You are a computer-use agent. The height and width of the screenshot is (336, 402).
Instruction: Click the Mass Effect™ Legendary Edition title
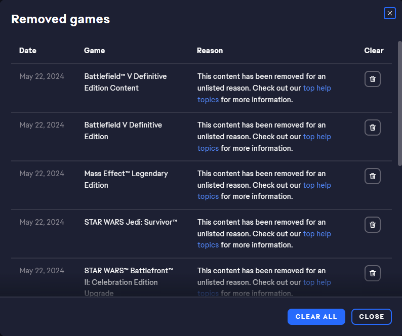click(x=126, y=180)
